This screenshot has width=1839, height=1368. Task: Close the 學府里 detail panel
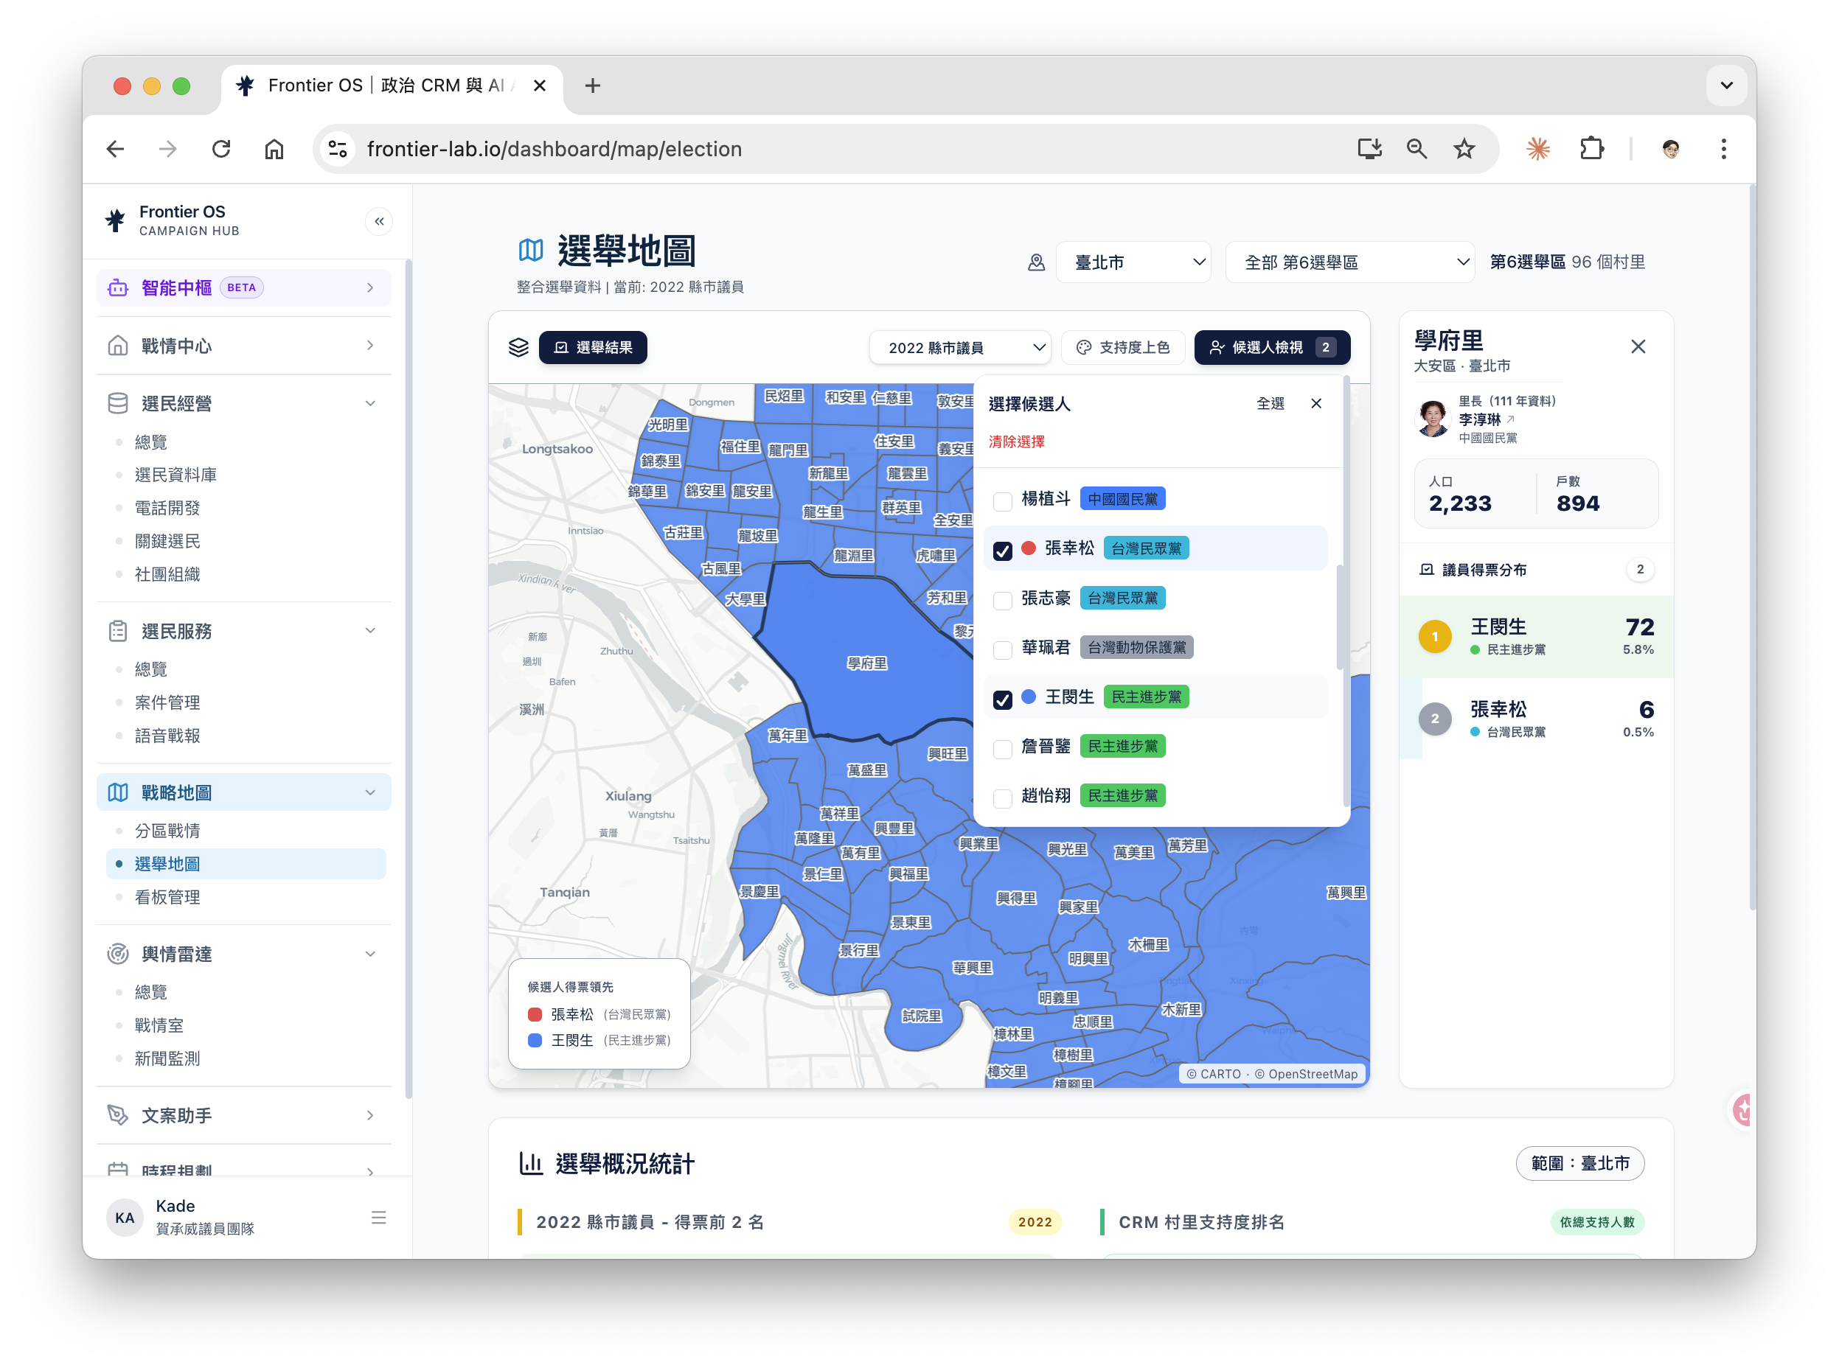1638,346
